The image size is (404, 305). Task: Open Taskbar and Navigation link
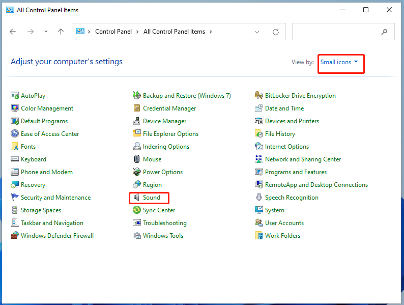pos(52,223)
